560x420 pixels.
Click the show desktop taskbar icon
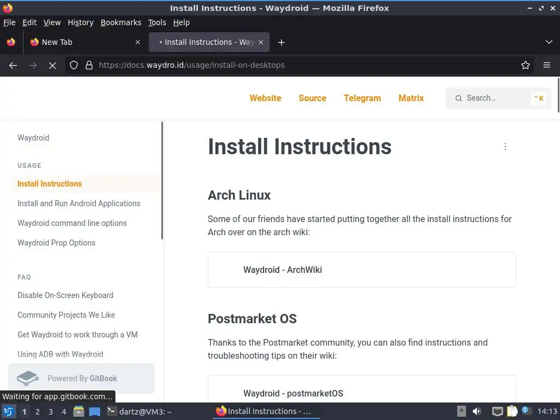95,411
